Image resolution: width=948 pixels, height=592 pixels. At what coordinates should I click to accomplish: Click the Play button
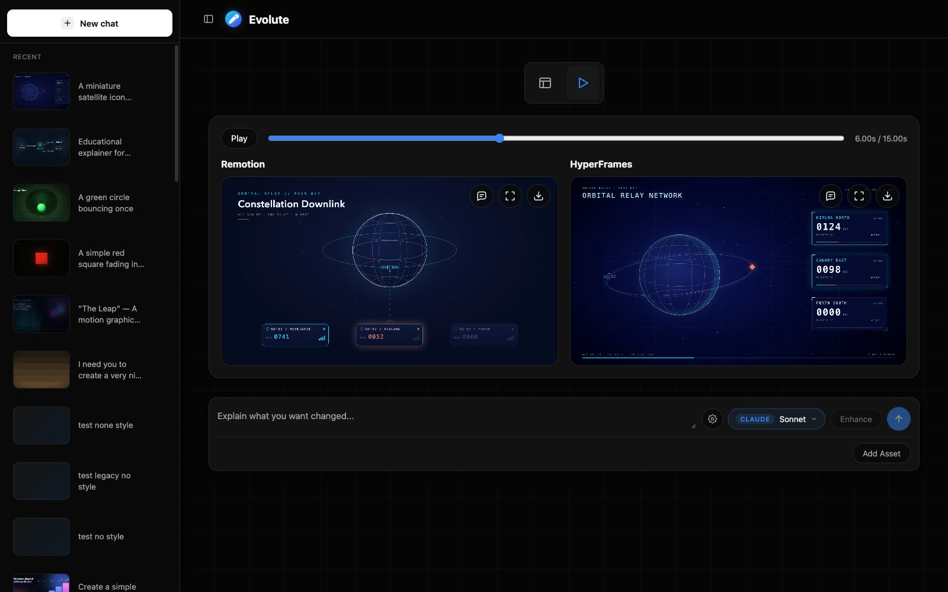[x=239, y=138]
